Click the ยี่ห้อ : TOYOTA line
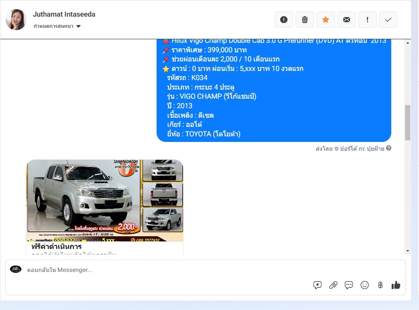Viewport: 419px width, 310px height. click(x=204, y=134)
